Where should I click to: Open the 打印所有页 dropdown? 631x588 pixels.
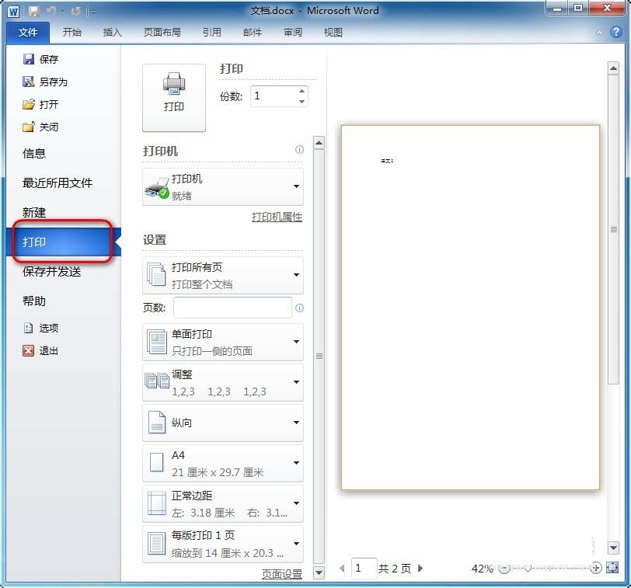point(223,276)
